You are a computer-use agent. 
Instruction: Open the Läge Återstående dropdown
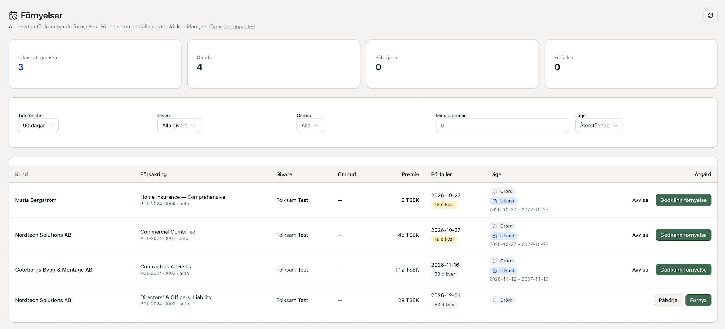tap(599, 126)
